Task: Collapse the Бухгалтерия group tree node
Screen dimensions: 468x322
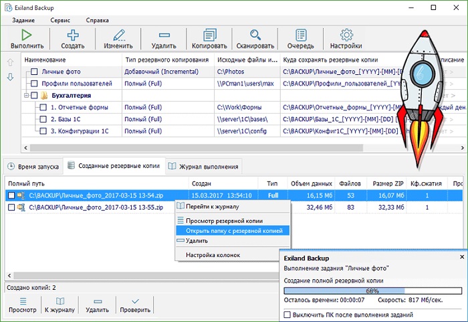Action: click(25, 96)
